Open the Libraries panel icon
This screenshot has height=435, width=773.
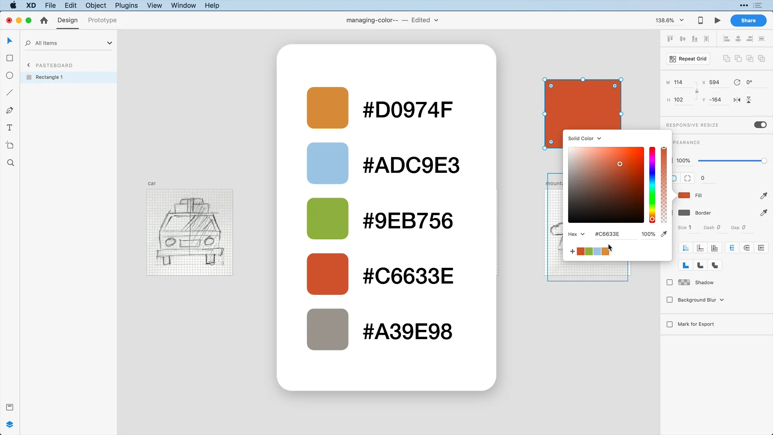(x=10, y=407)
